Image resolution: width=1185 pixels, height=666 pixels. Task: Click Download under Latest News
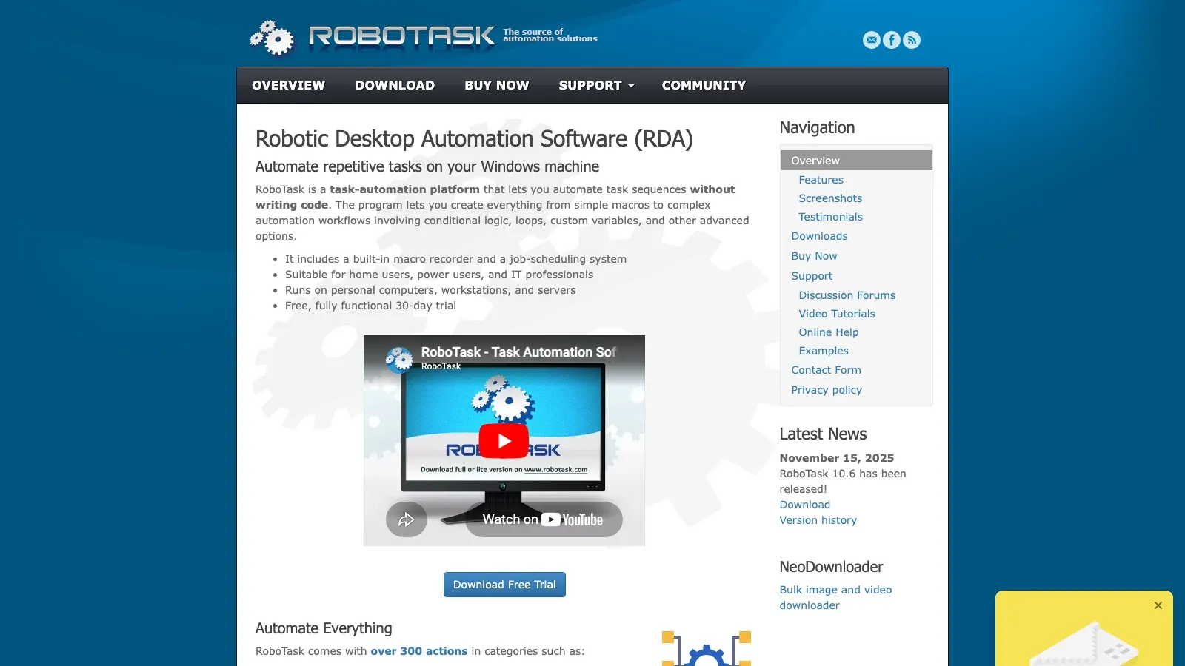(x=804, y=505)
